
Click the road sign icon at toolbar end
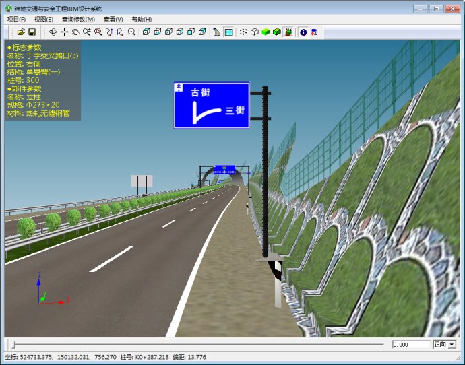pos(314,32)
